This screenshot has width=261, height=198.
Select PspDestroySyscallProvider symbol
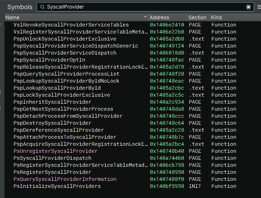pos(52,123)
